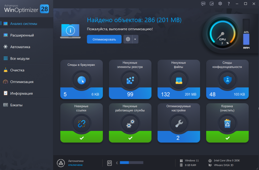The width and height of the screenshot is (259, 170).
Task: Open the Следы в браузерах globe icon
Action: [x=82, y=80]
